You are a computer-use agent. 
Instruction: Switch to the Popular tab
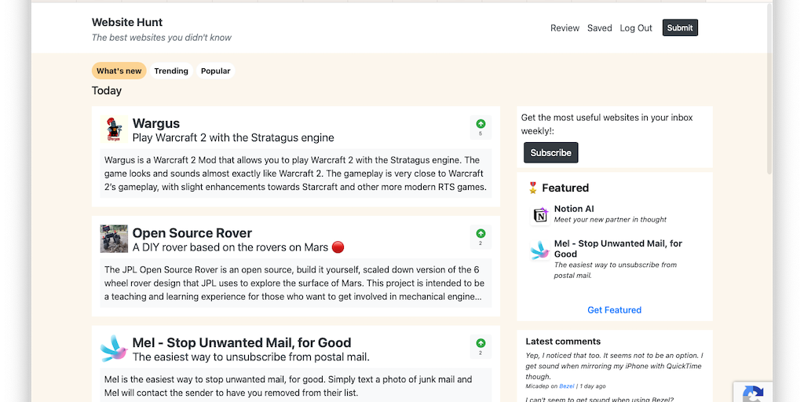point(215,71)
